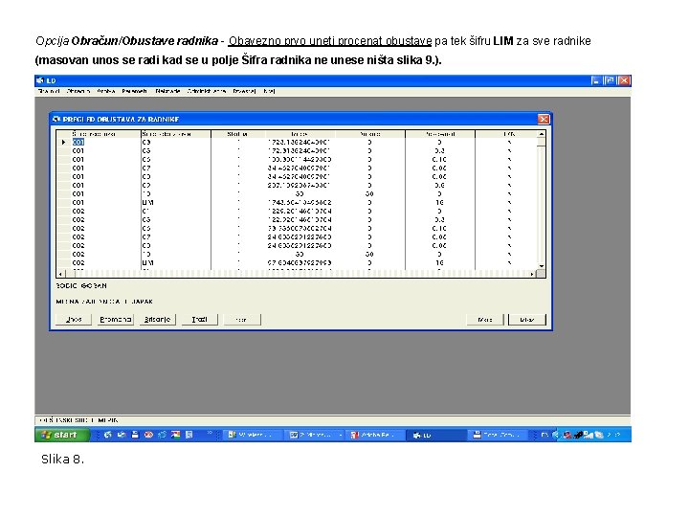Switch to the Adobe Reader taskbar button
This screenshot has width=689, height=517.
click(x=373, y=435)
